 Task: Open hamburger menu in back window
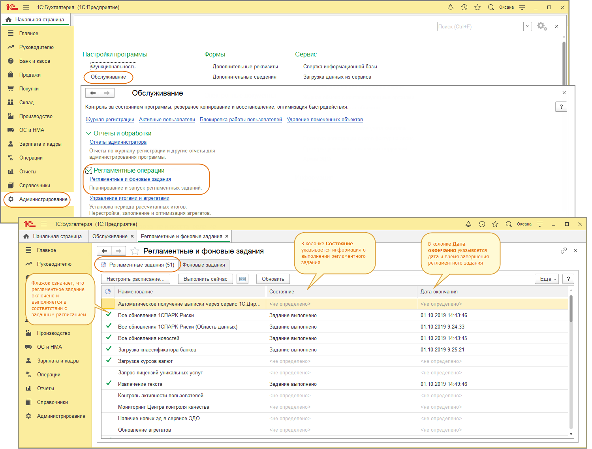tap(26, 7)
